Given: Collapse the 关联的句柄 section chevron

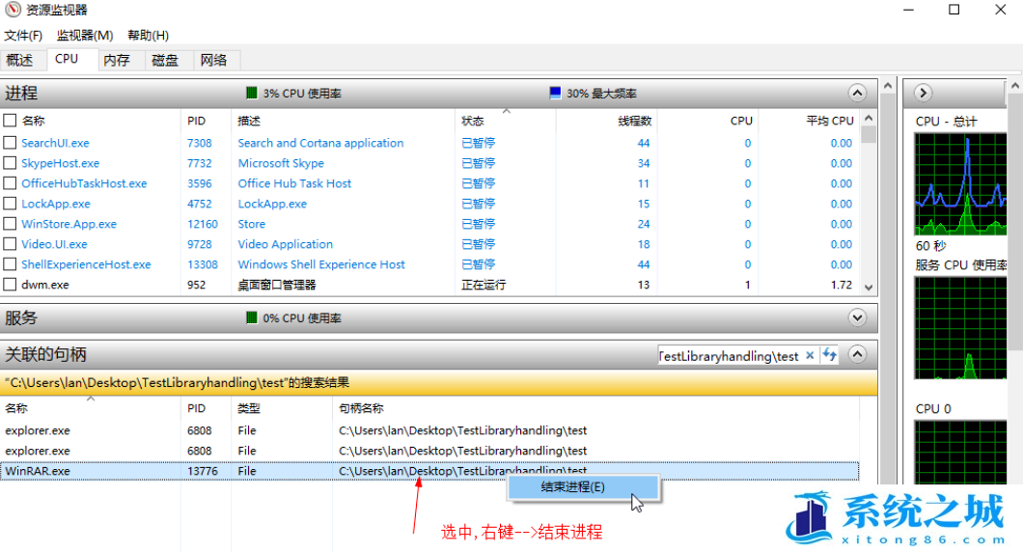Looking at the screenshot, I should point(857,354).
